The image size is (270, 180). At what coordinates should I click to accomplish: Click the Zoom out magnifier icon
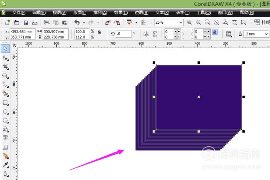[199, 22]
